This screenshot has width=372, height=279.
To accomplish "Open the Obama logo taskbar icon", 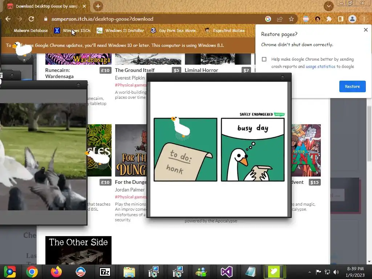I will tap(81, 272).
